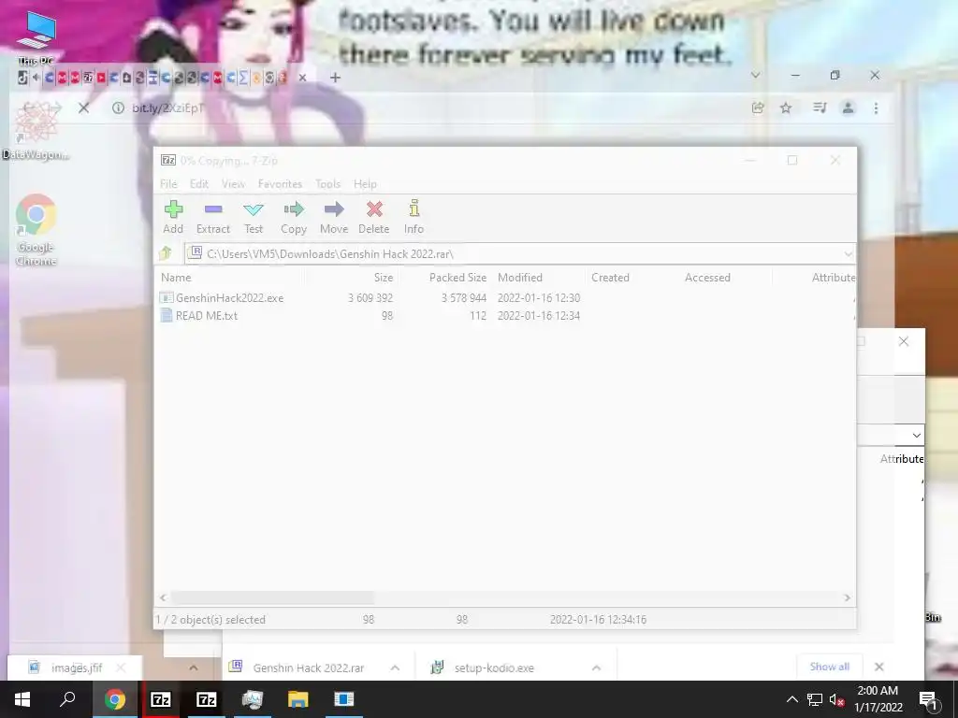Open the Info tool in 7-Zip

[x=414, y=217]
